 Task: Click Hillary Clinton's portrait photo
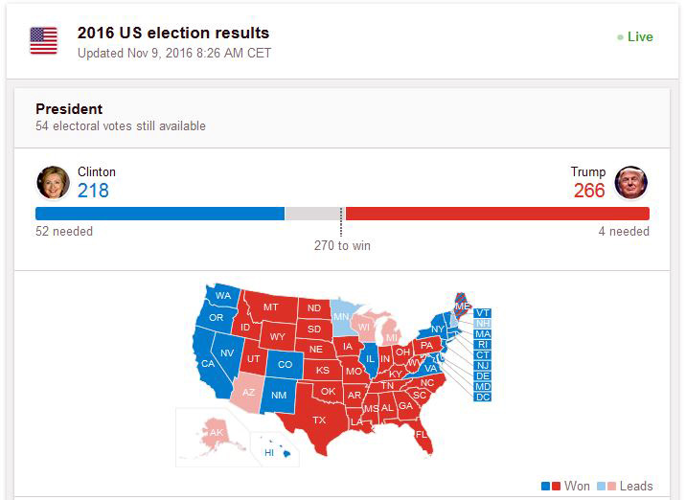coord(53,182)
